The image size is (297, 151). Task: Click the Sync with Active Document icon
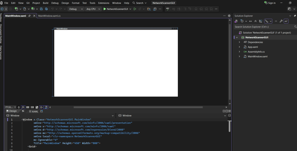point(251,21)
